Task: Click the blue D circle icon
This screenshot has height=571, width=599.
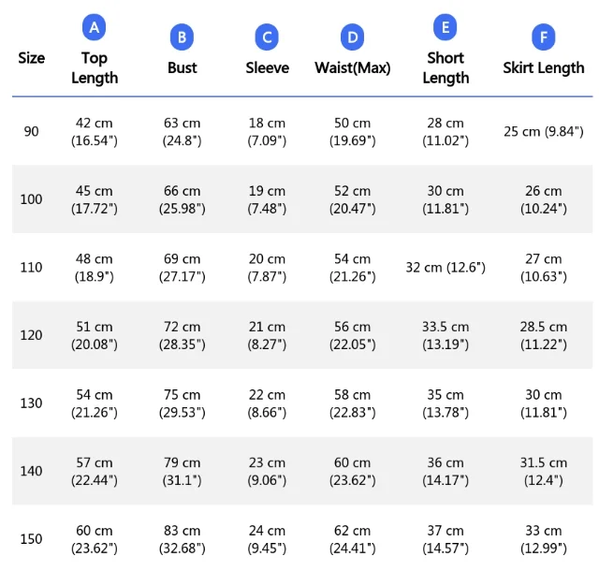Action: (352, 37)
